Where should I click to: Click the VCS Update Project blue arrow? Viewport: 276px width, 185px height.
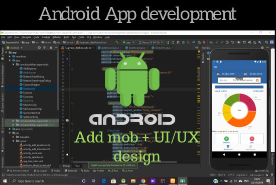pos(217,42)
